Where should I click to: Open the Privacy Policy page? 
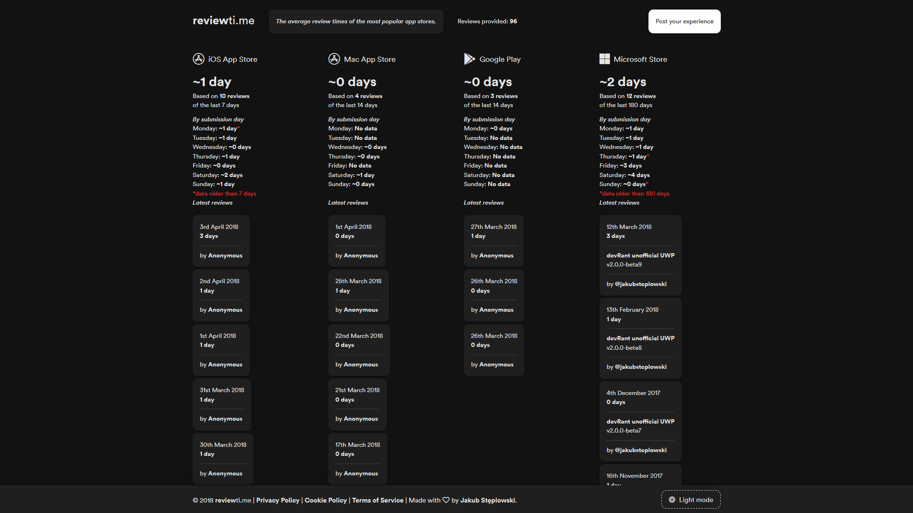pos(277,500)
